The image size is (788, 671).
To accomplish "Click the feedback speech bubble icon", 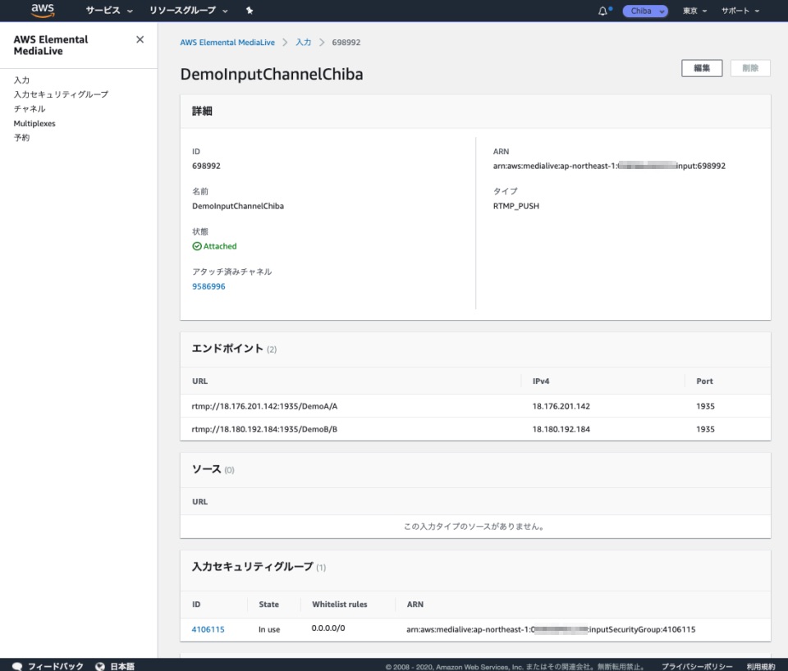I will click(x=17, y=666).
